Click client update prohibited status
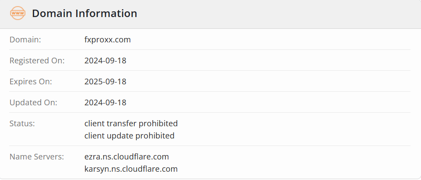This screenshot has width=421, height=180. (130, 135)
